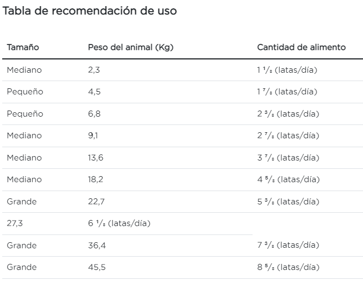This screenshot has height=285, width=363.
Task: Click the 'Tabla de recomendación de uso' heading
Action: (90, 11)
